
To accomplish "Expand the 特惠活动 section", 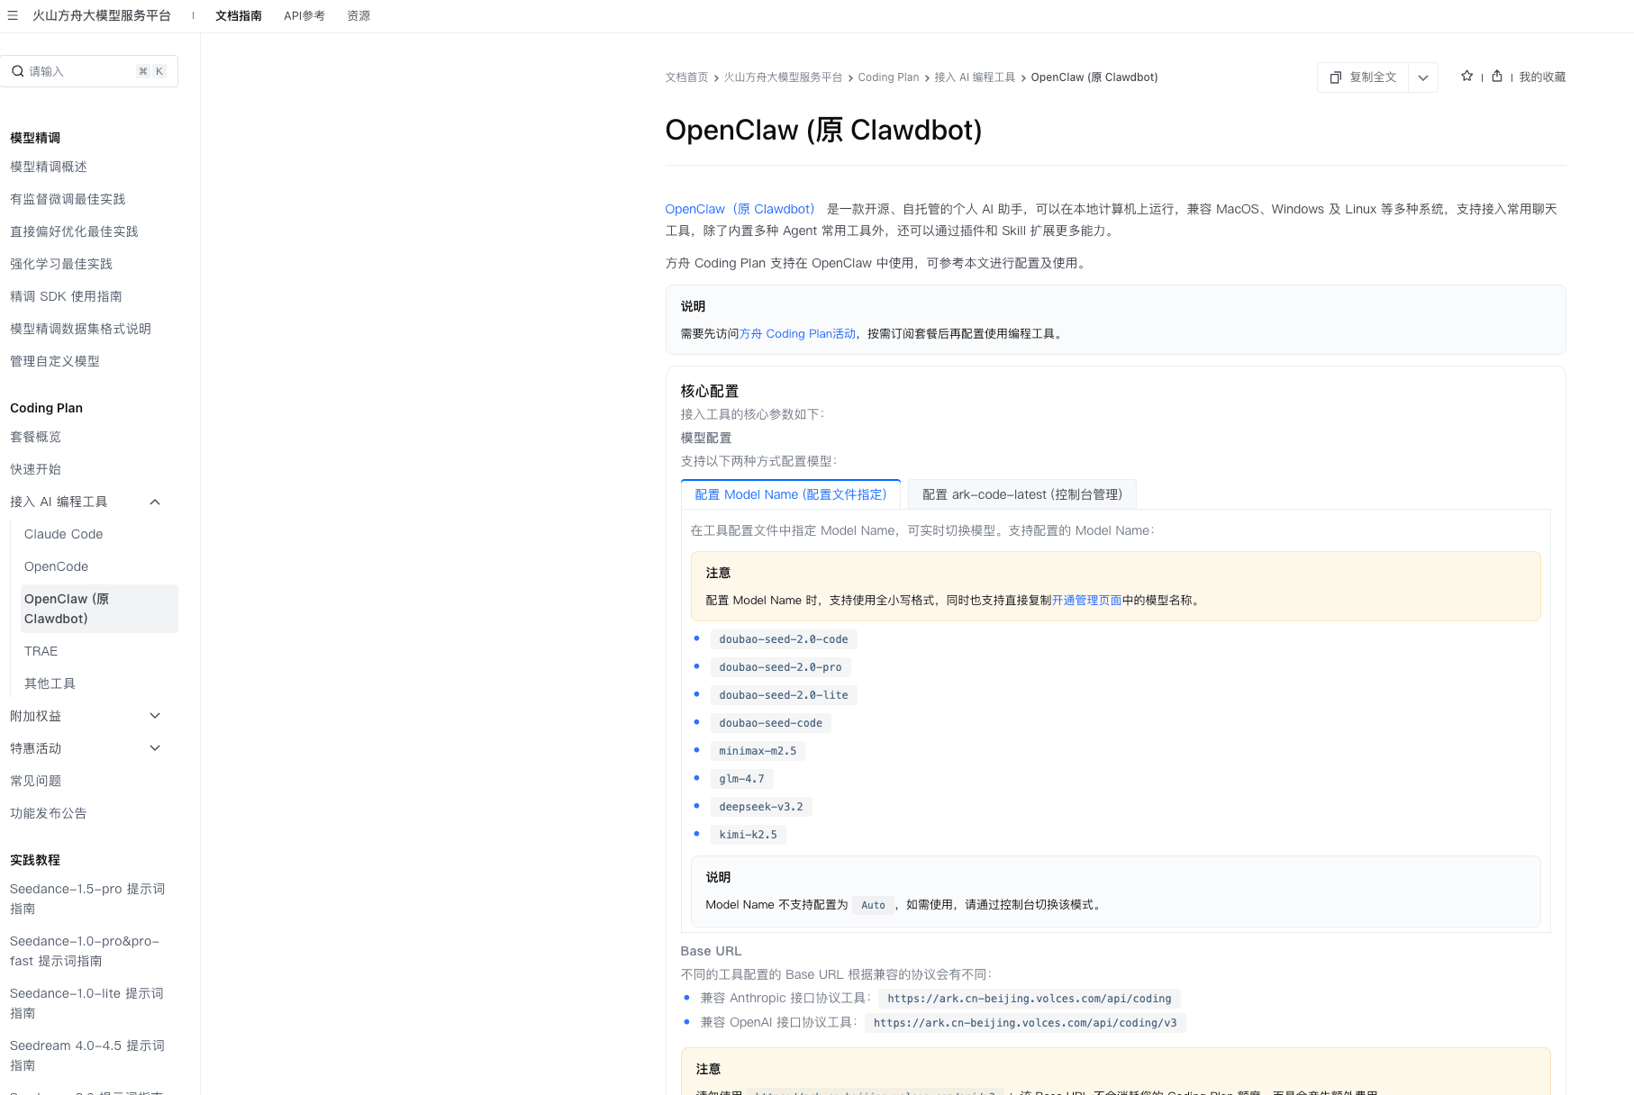I will 155,748.
